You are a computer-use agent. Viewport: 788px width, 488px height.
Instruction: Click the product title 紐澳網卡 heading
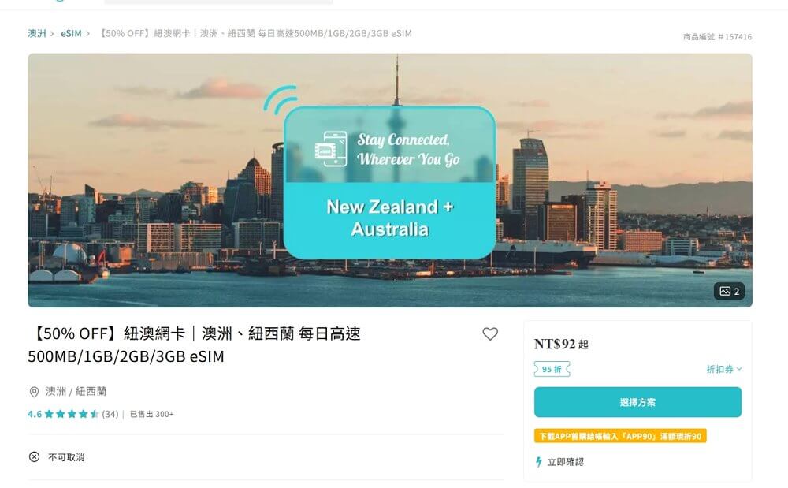[194, 345]
